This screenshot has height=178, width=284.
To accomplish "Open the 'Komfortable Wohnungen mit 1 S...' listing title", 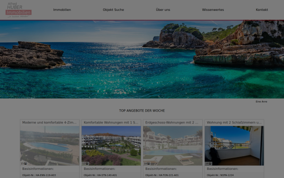I will click(x=111, y=122).
